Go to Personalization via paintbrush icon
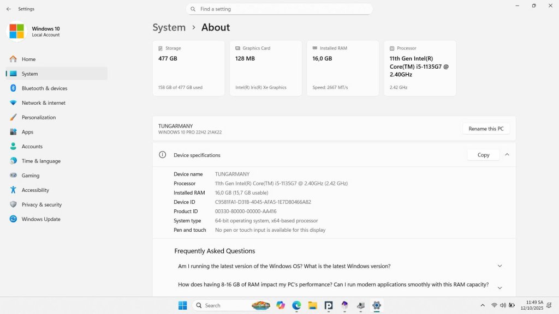Image resolution: width=559 pixels, height=314 pixels. point(13,117)
